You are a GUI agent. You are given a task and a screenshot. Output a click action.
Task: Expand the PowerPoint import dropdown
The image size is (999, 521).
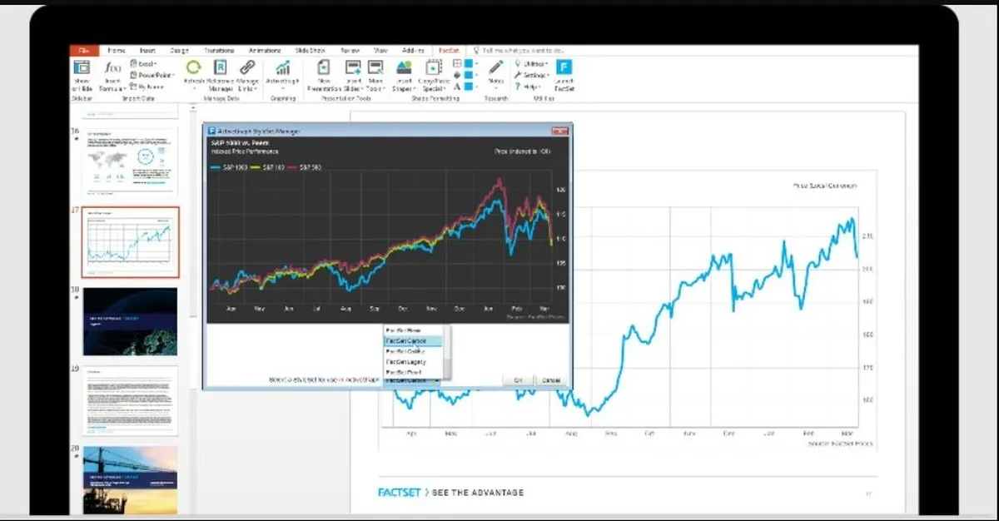151,75
